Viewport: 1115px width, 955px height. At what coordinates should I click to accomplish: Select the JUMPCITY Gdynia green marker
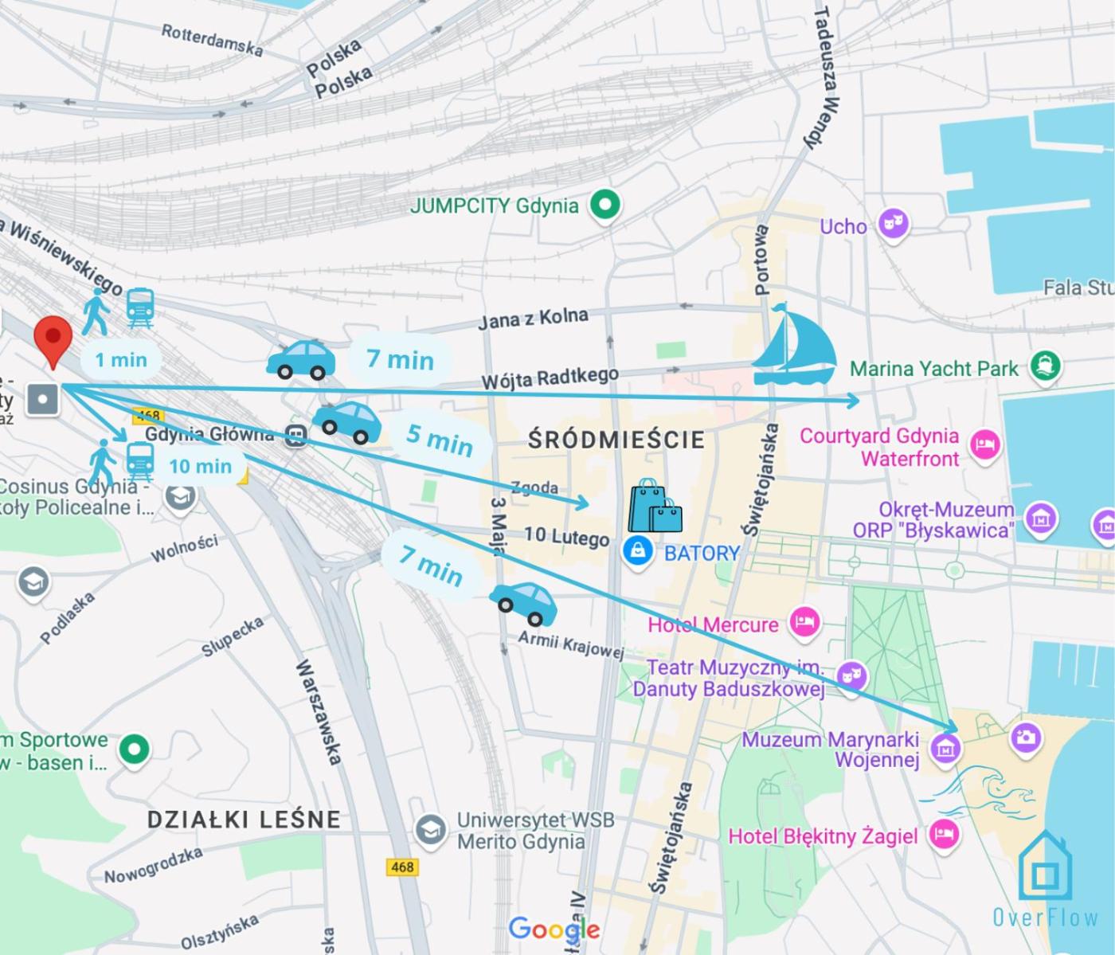click(x=605, y=205)
